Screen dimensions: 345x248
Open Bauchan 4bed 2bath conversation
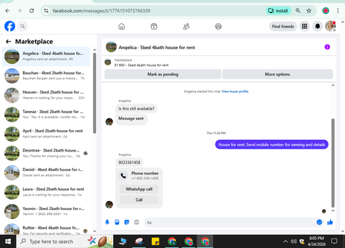[46, 76]
